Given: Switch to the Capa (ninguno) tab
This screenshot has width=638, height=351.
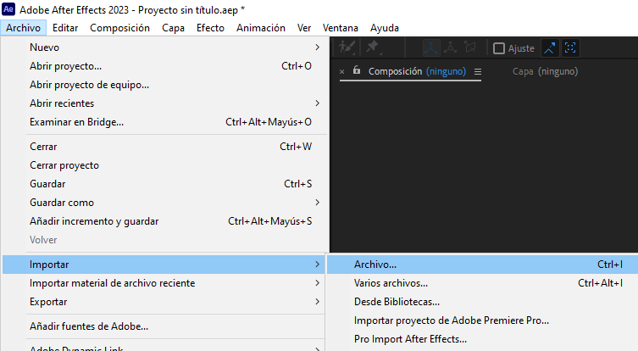Looking at the screenshot, I should click(545, 72).
